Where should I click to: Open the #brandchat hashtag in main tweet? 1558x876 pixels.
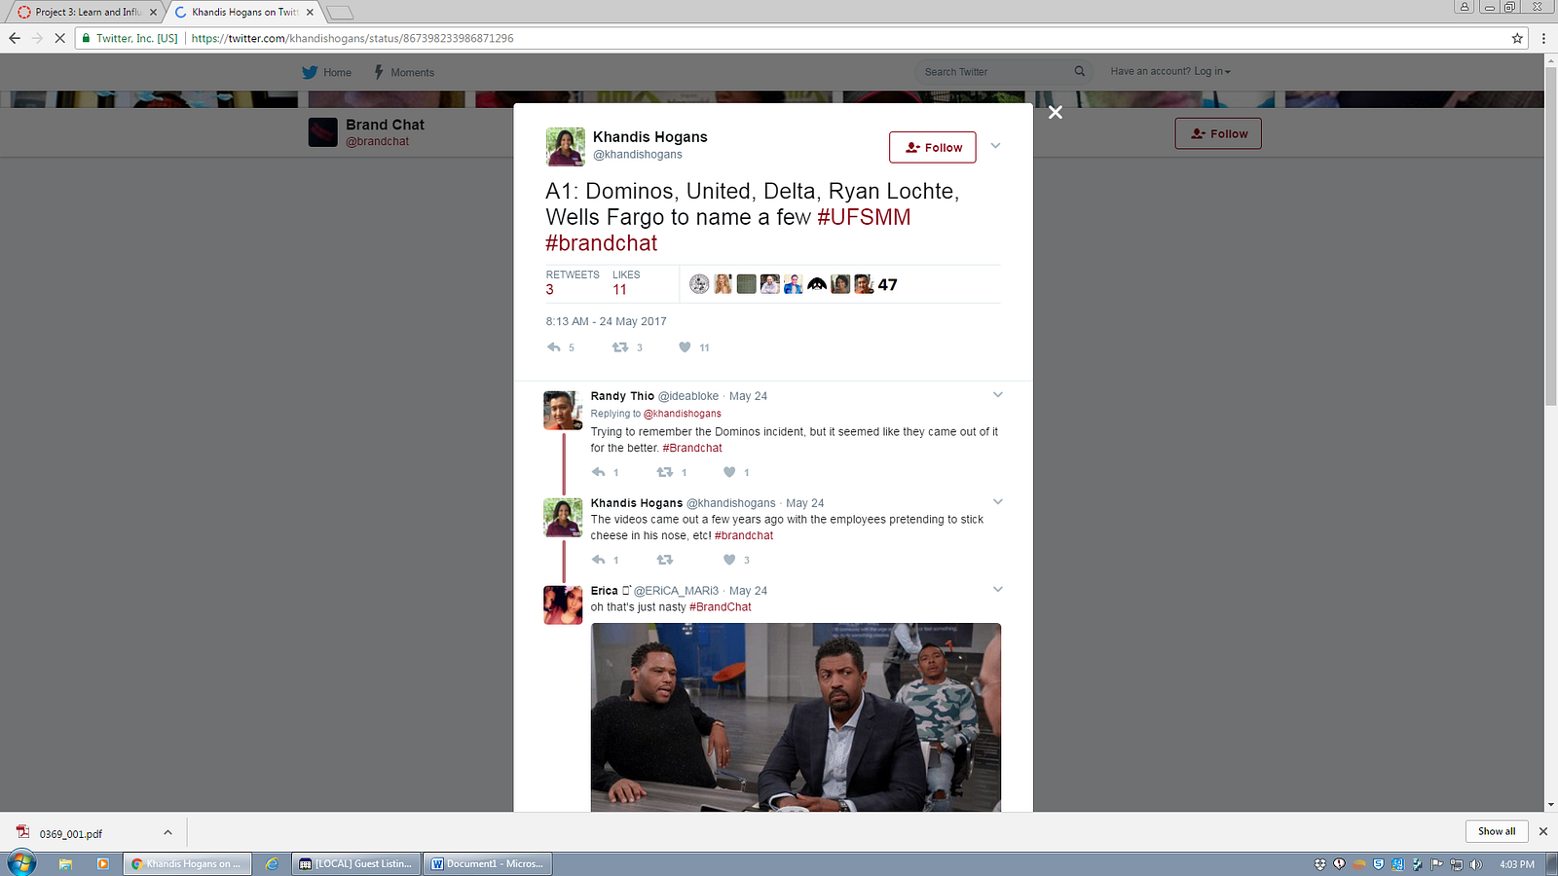pos(602,243)
